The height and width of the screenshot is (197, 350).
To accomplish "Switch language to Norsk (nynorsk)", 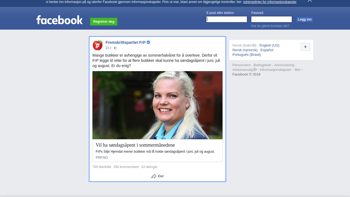I will tap(245, 50).
